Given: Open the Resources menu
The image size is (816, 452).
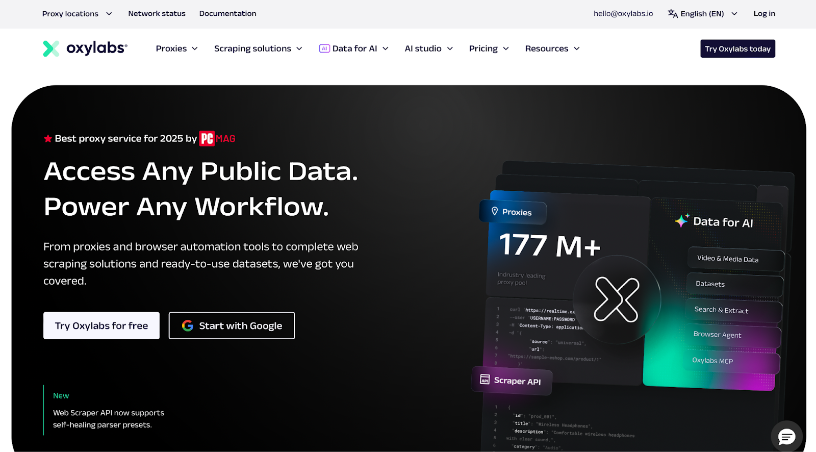Looking at the screenshot, I should [552, 48].
